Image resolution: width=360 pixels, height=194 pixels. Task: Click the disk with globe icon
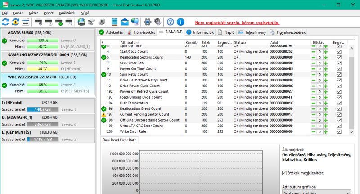pyautogui.click(x=81, y=22)
